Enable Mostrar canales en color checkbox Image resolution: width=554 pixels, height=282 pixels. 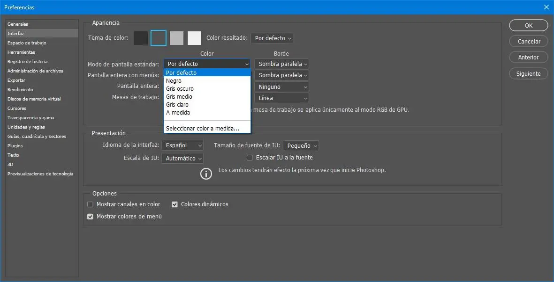(90, 204)
